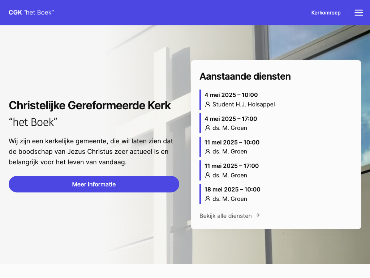Click person icon under 11 mei 10:00 service
This screenshot has width=370, height=278.
pos(208,152)
